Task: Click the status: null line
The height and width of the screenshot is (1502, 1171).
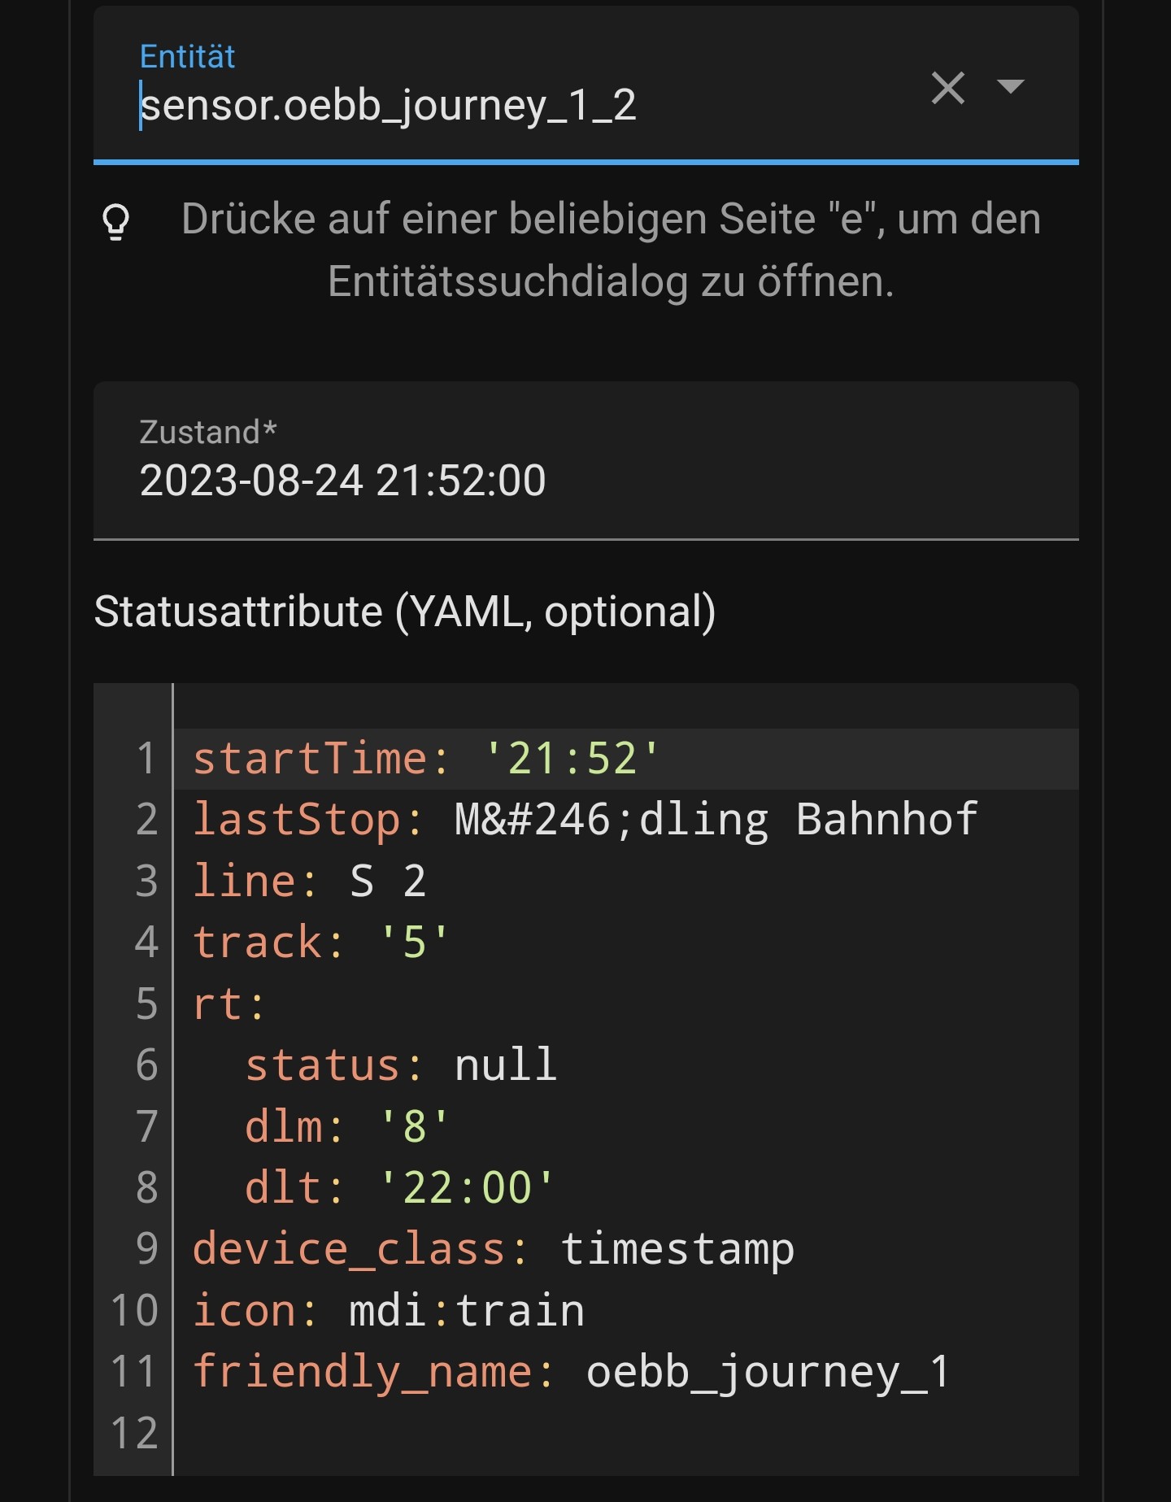Action: point(400,1065)
